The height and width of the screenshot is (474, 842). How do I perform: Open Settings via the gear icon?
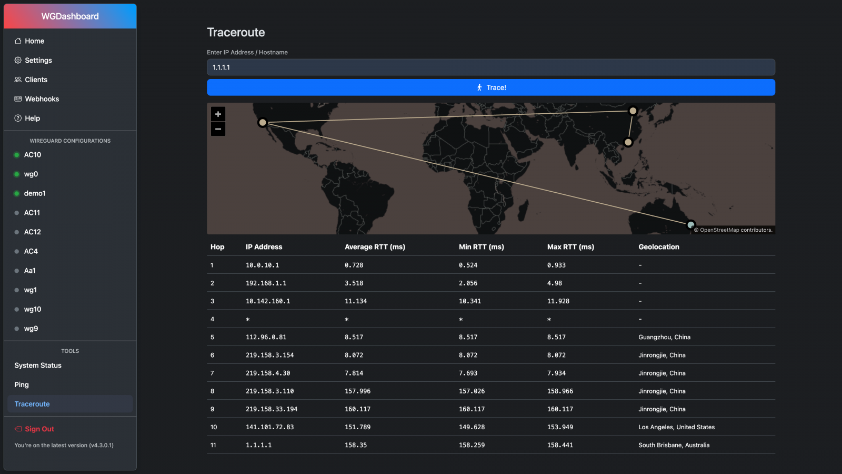(18, 61)
